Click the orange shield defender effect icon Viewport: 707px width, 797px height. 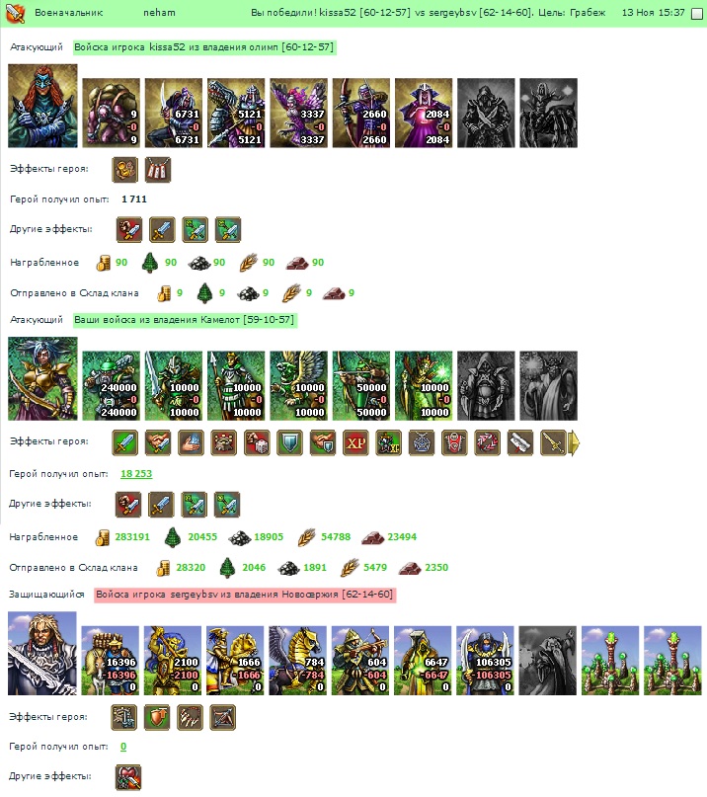157,717
